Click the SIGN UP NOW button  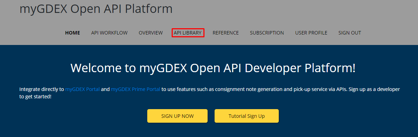177,116
